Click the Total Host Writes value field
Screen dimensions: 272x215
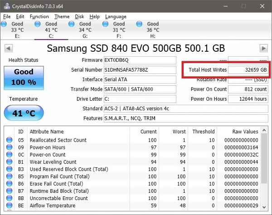(248, 70)
